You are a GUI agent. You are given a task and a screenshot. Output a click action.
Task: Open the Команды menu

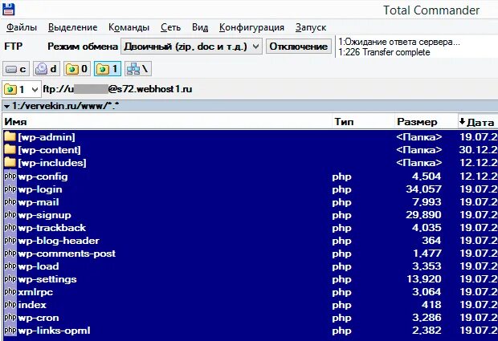[x=129, y=27]
